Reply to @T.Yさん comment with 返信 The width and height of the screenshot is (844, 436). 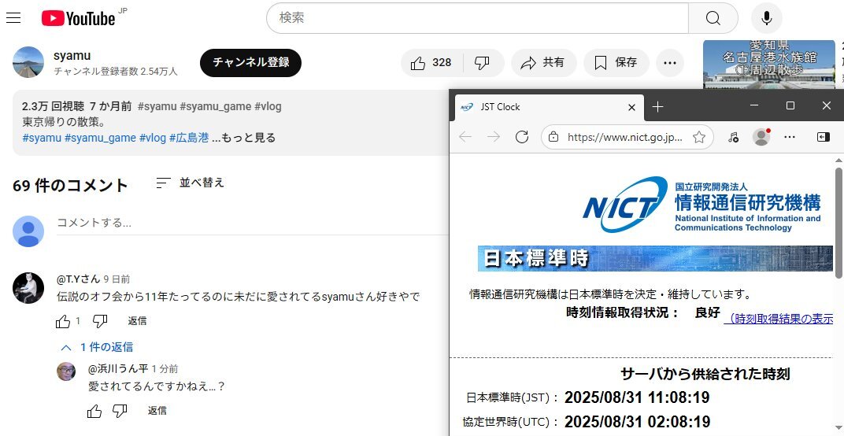[137, 321]
